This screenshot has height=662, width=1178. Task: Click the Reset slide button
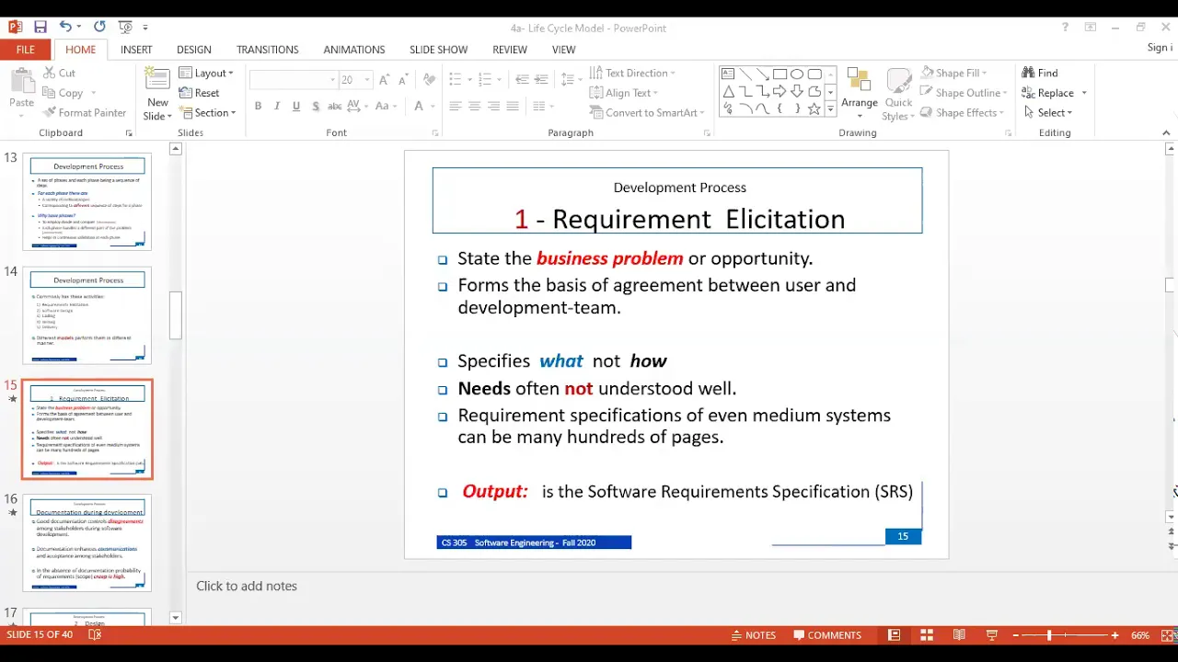point(199,93)
